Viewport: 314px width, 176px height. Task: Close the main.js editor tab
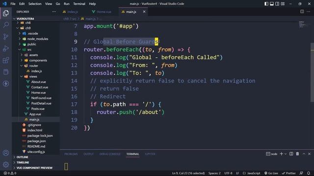(144, 12)
